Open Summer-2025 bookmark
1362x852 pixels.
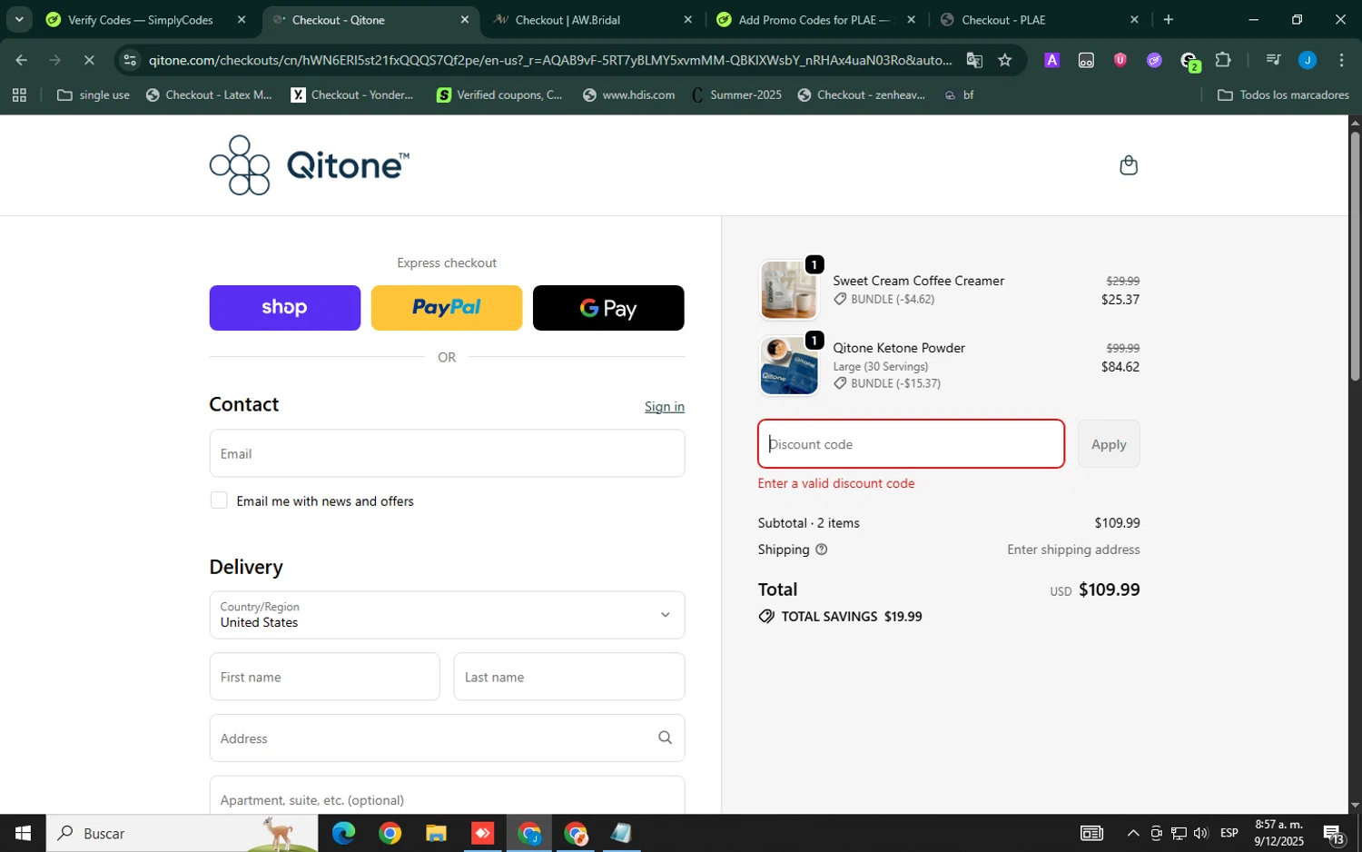(736, 94)
